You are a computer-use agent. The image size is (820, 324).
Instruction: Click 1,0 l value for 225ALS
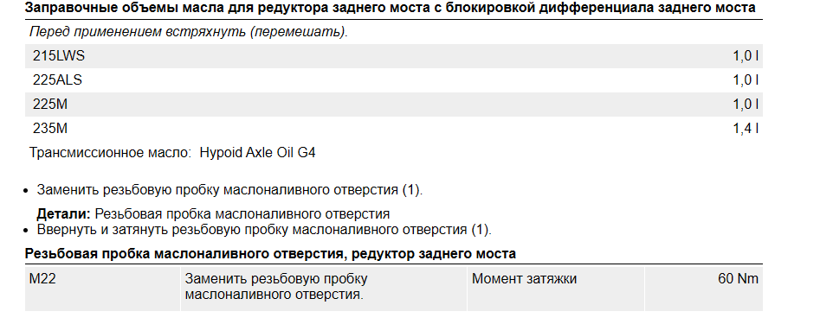746,80
